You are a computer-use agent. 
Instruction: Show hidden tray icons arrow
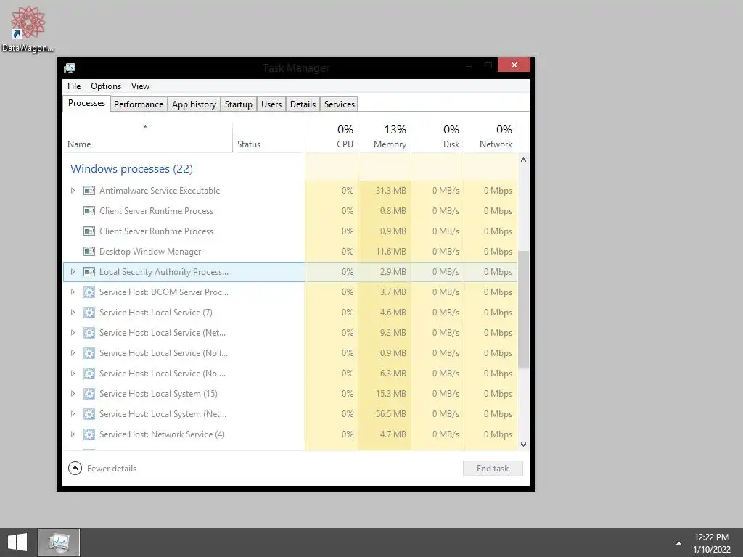click(678, 543)
